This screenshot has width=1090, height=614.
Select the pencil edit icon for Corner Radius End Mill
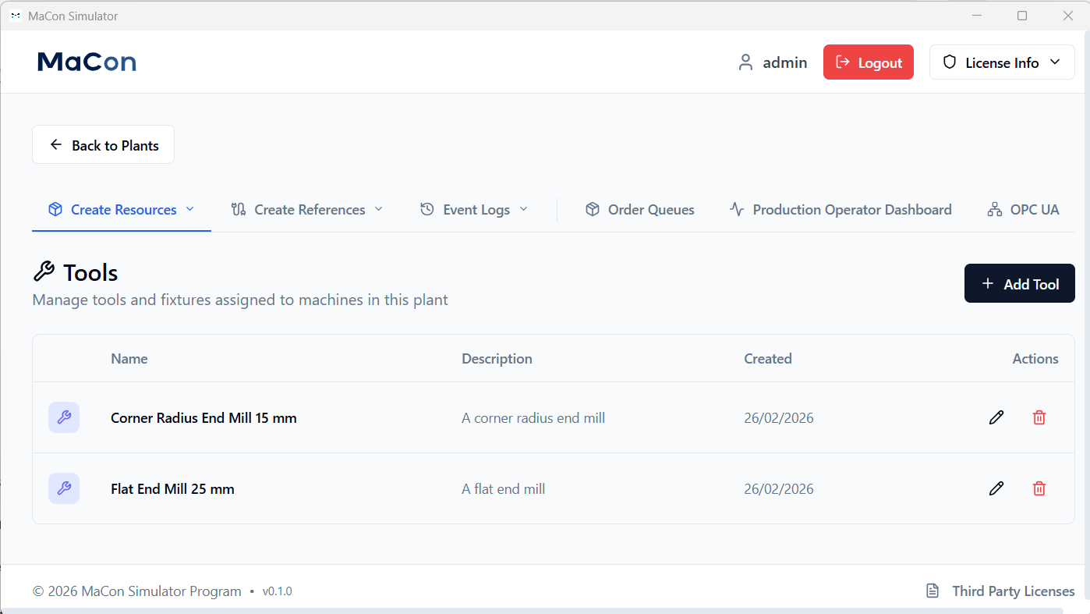coord(996,417)
